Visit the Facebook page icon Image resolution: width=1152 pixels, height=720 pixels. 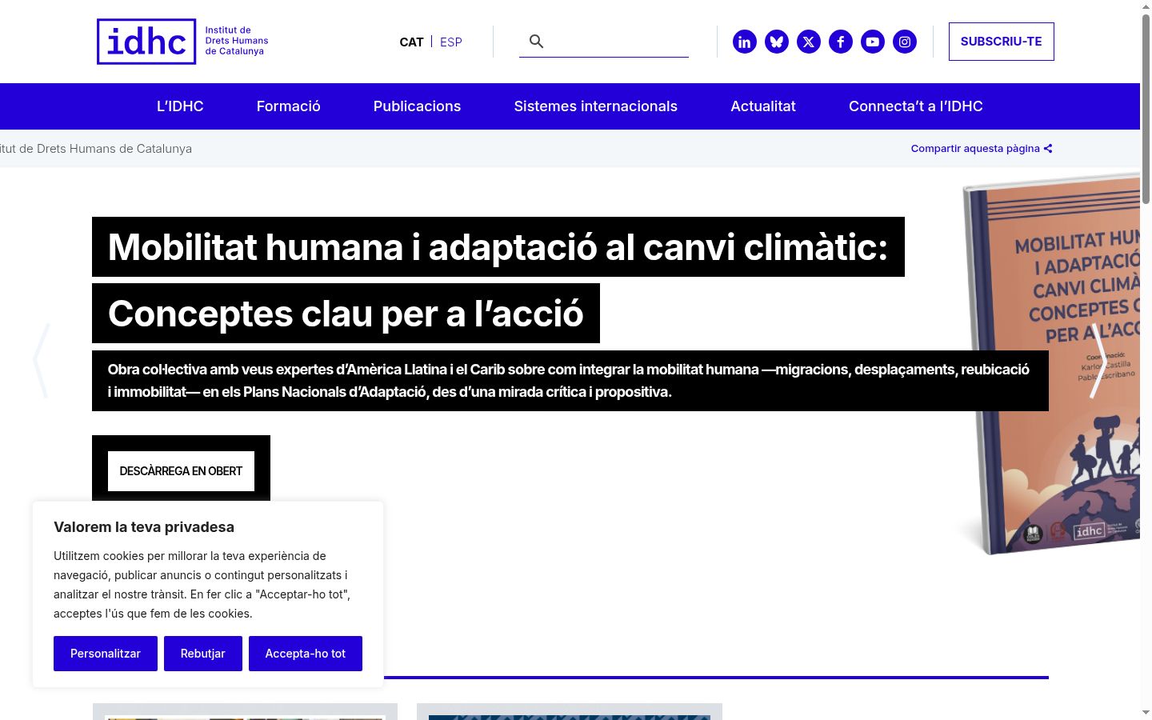tap(841, 42)
